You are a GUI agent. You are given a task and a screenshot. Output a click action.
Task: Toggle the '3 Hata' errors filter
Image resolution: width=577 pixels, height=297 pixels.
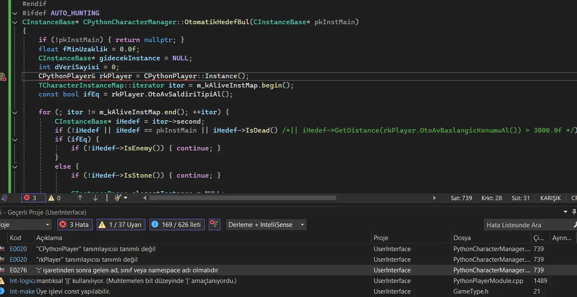pos(75,225)
